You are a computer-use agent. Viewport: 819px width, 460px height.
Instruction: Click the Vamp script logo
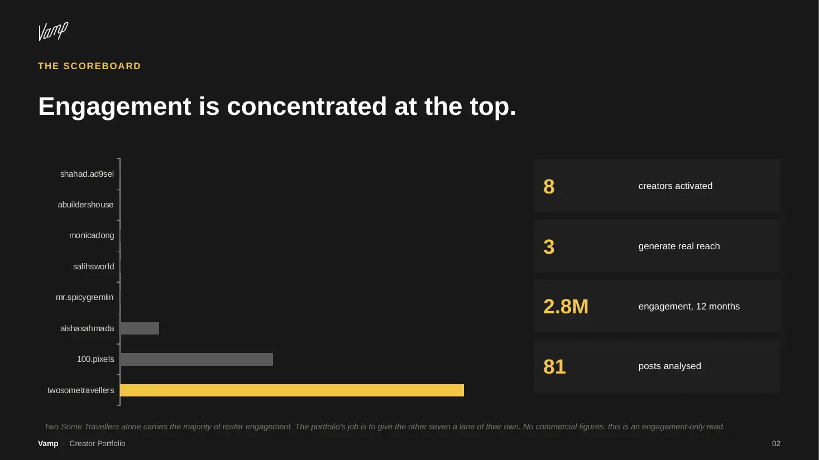click(x=53, y=31)
